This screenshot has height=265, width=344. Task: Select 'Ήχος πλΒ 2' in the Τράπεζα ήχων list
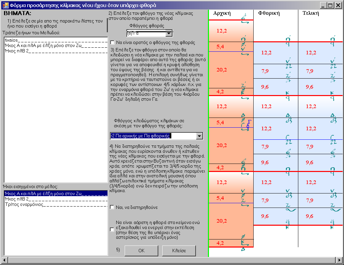point(17,51)
